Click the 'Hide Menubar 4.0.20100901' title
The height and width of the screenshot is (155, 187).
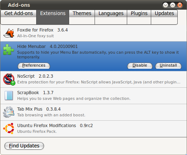[x=47, y=47]
